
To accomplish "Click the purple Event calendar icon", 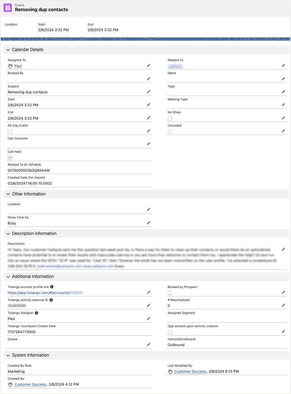I will 8,8.
